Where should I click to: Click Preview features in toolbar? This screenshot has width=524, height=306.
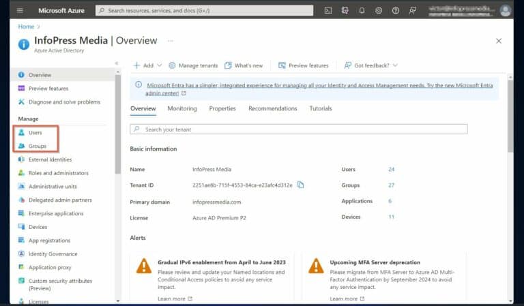coord(304,65)
